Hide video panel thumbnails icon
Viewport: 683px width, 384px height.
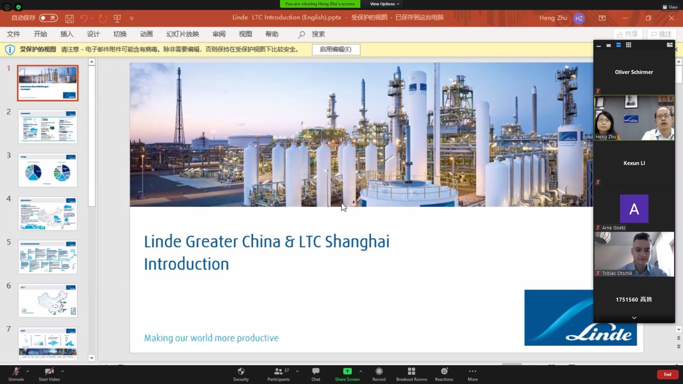pyautogui.click(x=598, y=45)
